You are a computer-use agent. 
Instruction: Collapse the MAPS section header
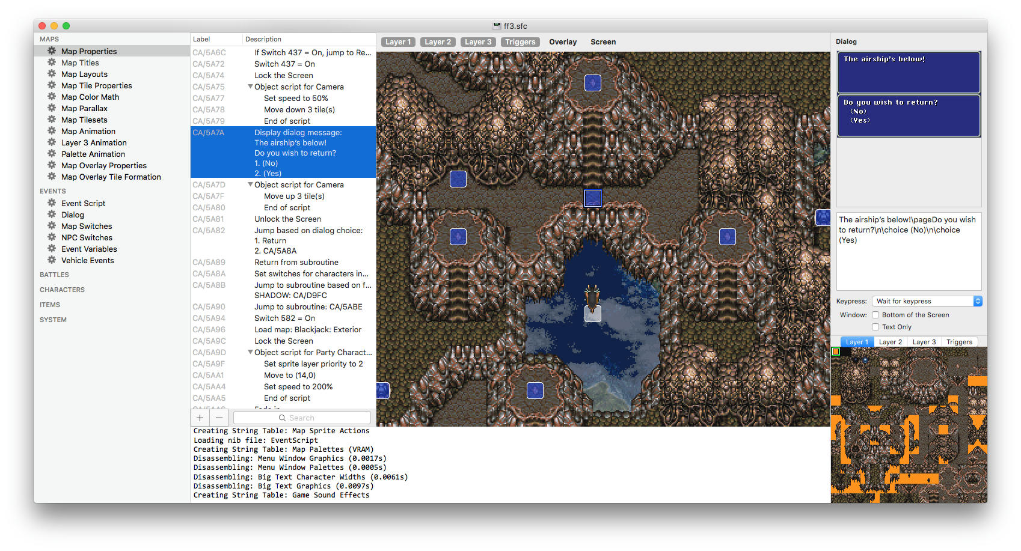pos(49,39)
